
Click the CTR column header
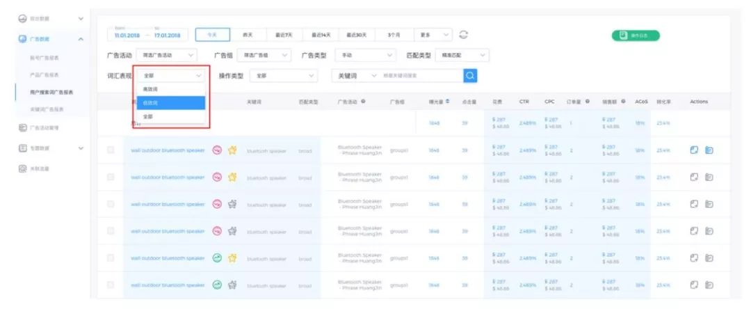point(524,102)
